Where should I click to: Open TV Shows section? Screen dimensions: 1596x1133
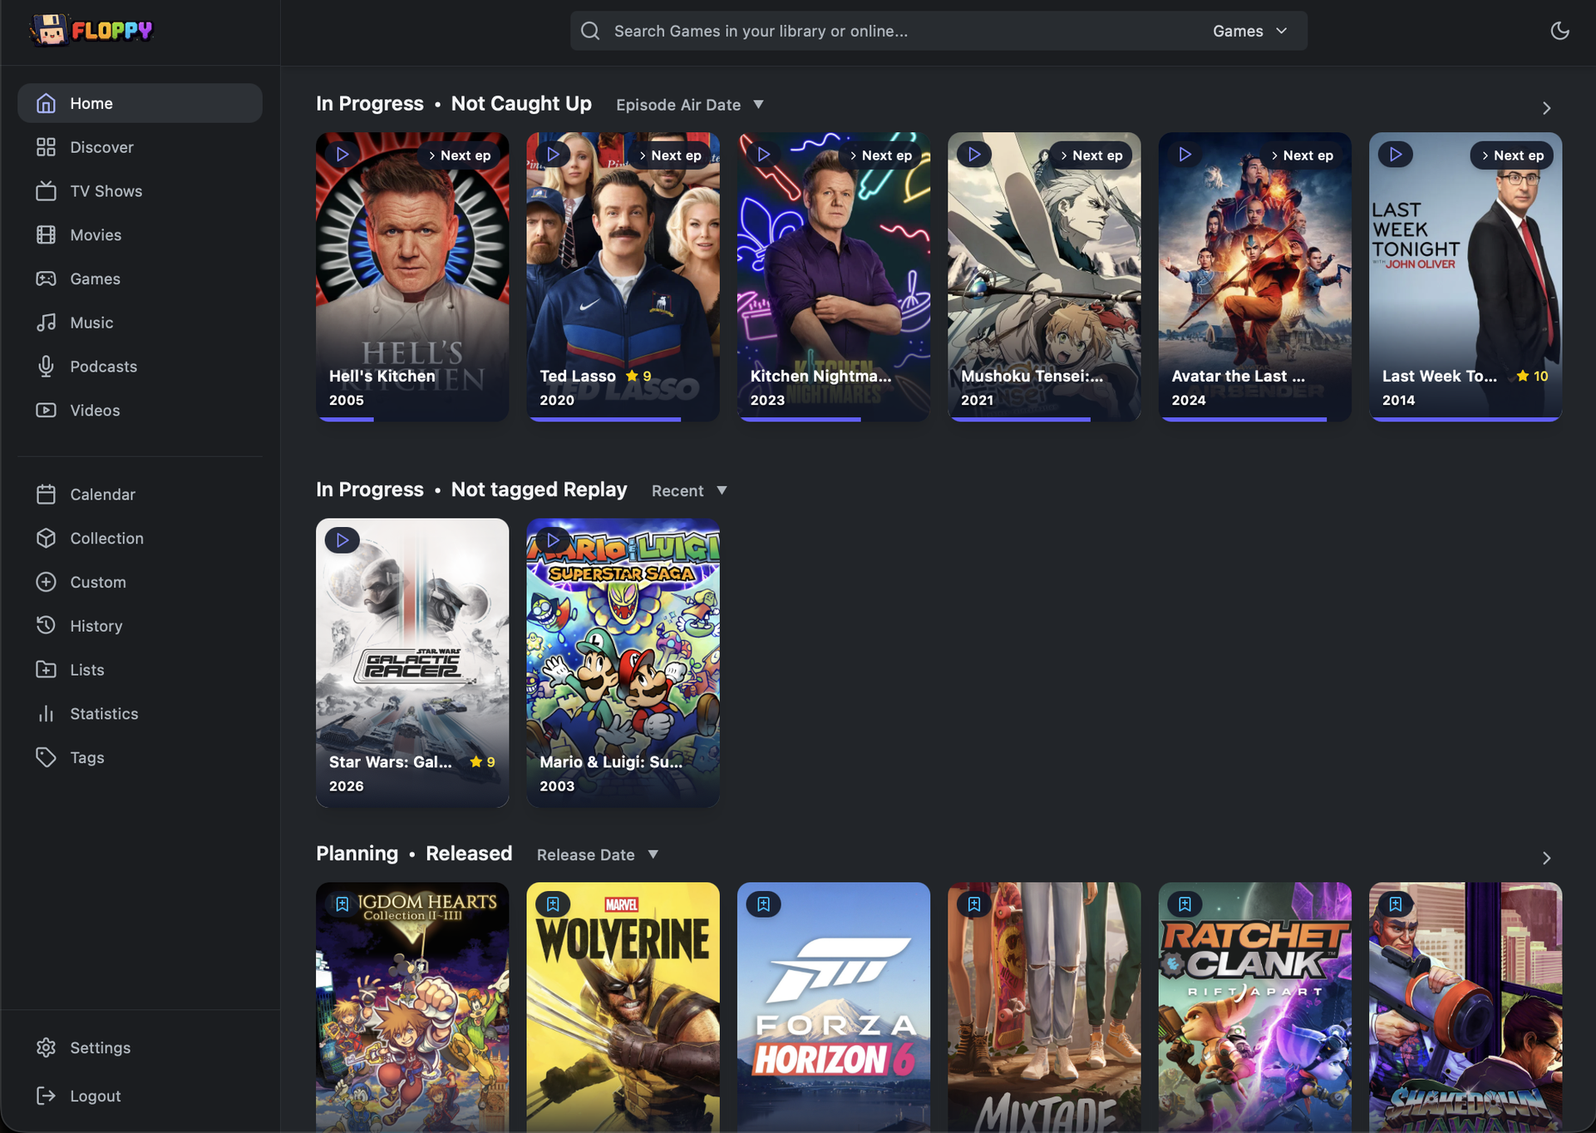pos(140,191)
